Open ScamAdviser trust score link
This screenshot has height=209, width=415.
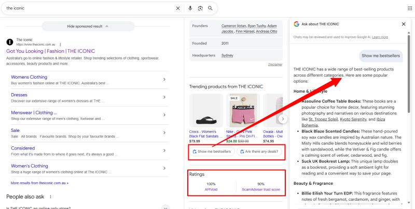pos(261,189)
